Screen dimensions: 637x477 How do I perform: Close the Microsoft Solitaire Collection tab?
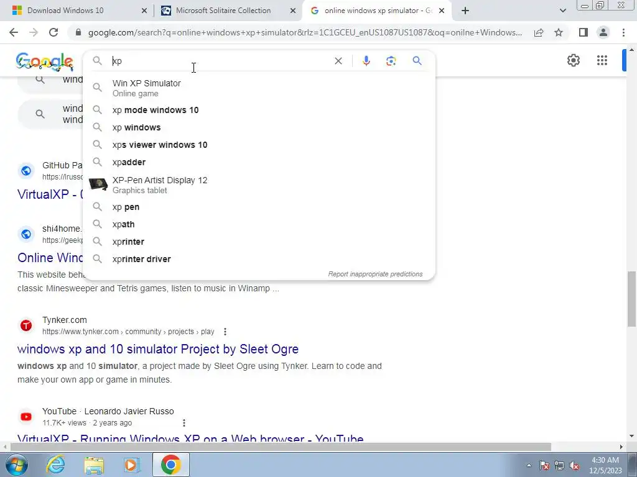point(292,11)
